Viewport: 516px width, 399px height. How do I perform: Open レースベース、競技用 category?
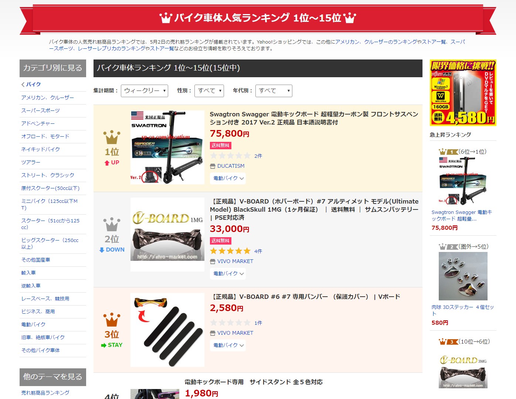(x=45, y=299)
